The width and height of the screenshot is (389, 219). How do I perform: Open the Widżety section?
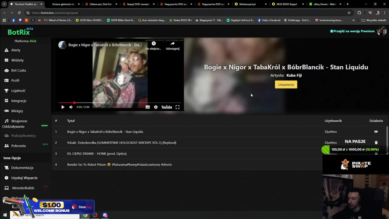click(x=17, y=60)
